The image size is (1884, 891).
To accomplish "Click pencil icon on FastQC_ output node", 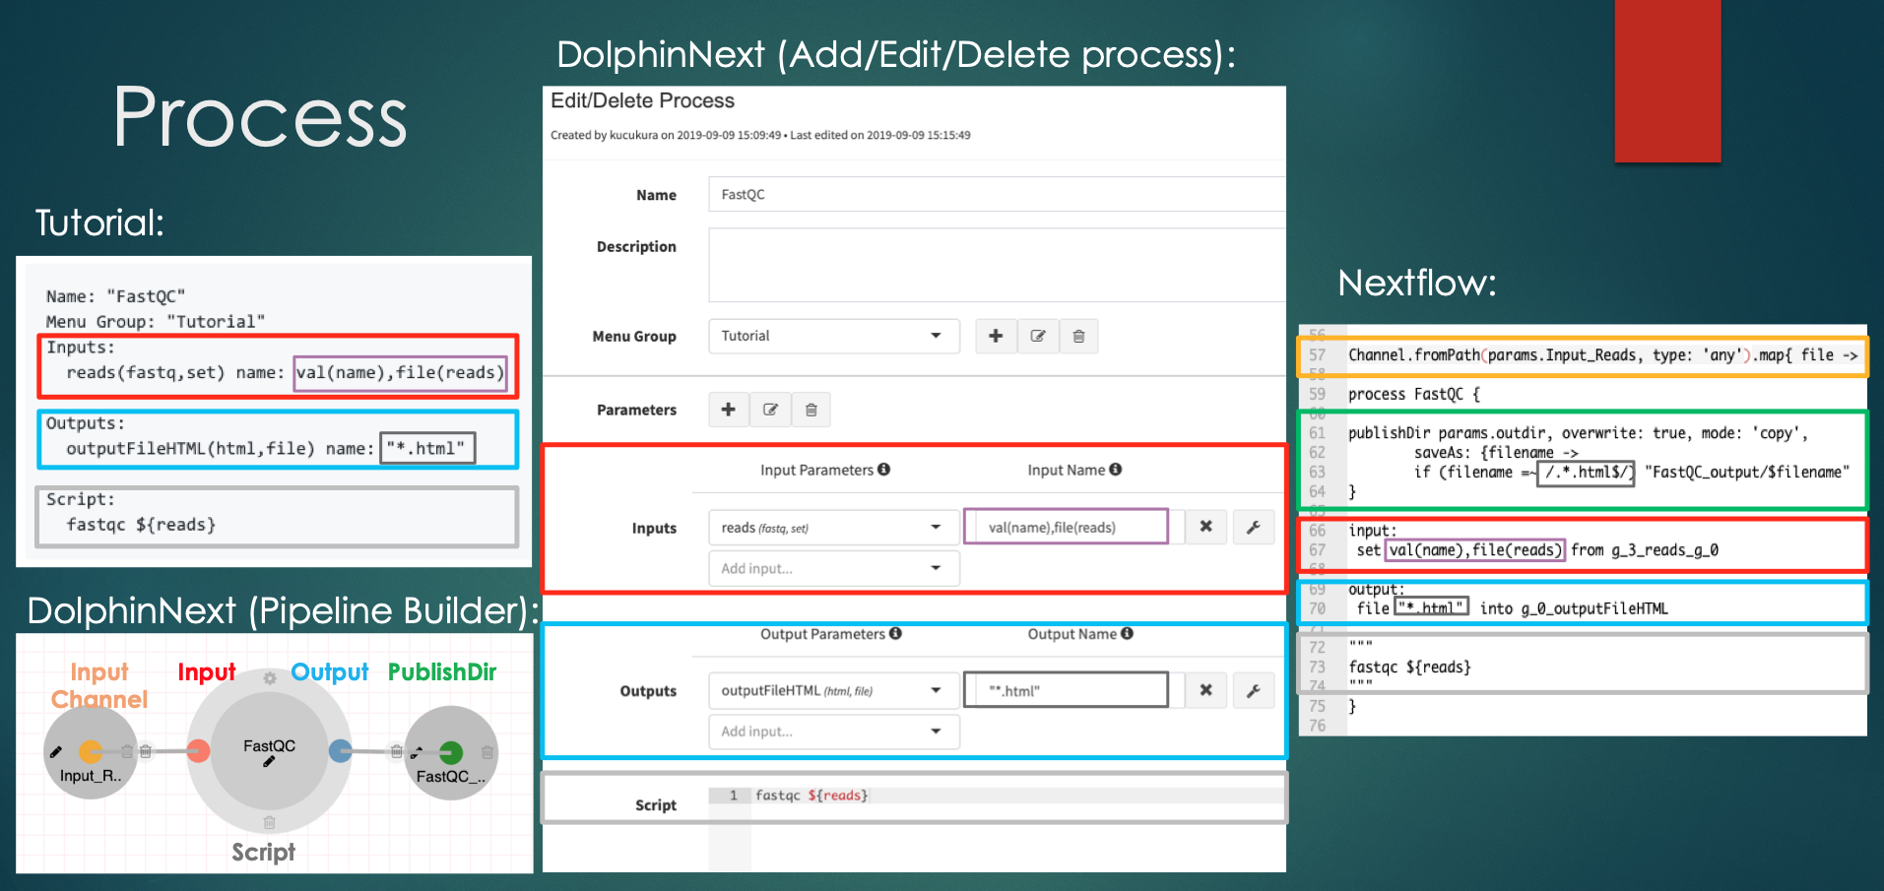I will coord(417,752).
